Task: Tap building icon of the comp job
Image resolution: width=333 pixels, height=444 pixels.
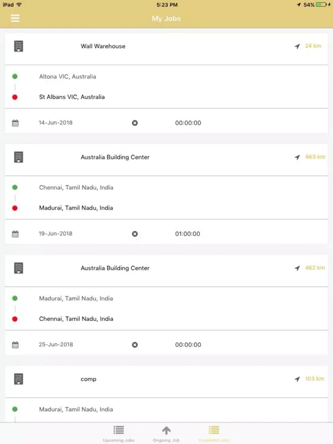Action: tap(18, 379)
